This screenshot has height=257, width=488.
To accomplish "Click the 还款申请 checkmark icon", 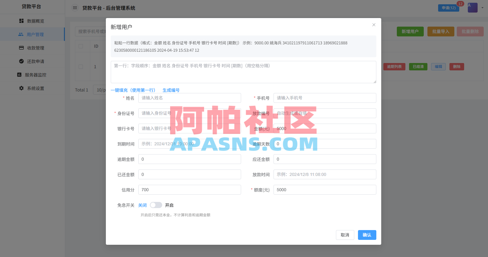I will click(21, 61).
